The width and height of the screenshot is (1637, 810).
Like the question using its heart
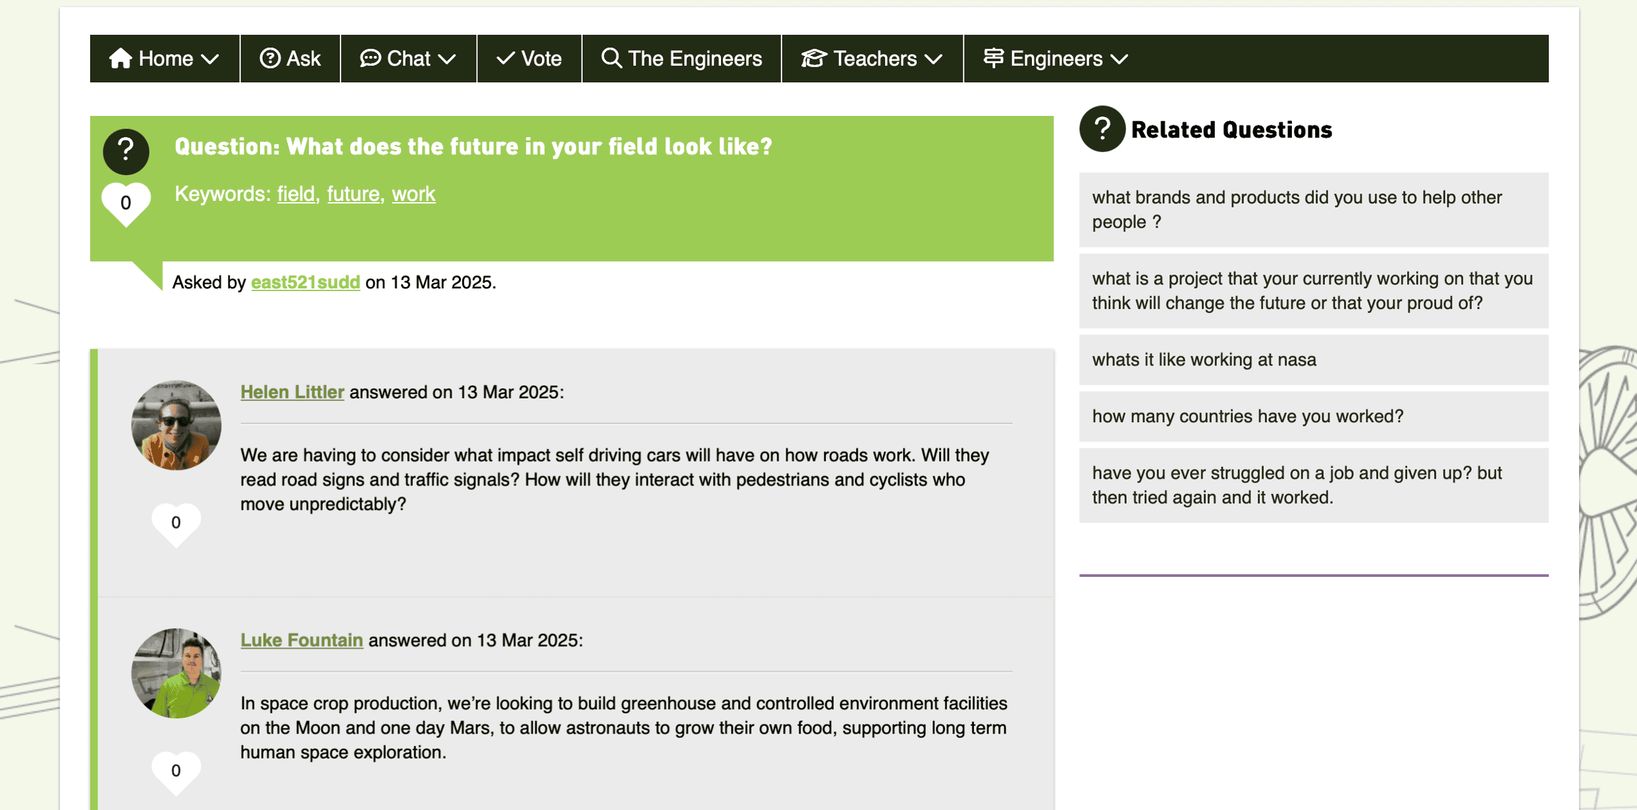coord(126,203)
